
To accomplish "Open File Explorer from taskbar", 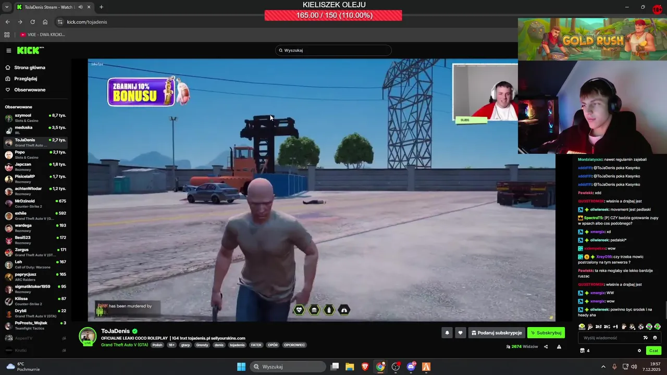I will pyautogui.click(x=350, y=367).
